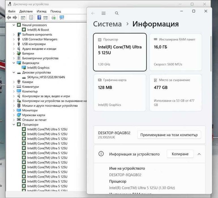Click the Биометрични устройства fingerprint icon

coord(19,58)
